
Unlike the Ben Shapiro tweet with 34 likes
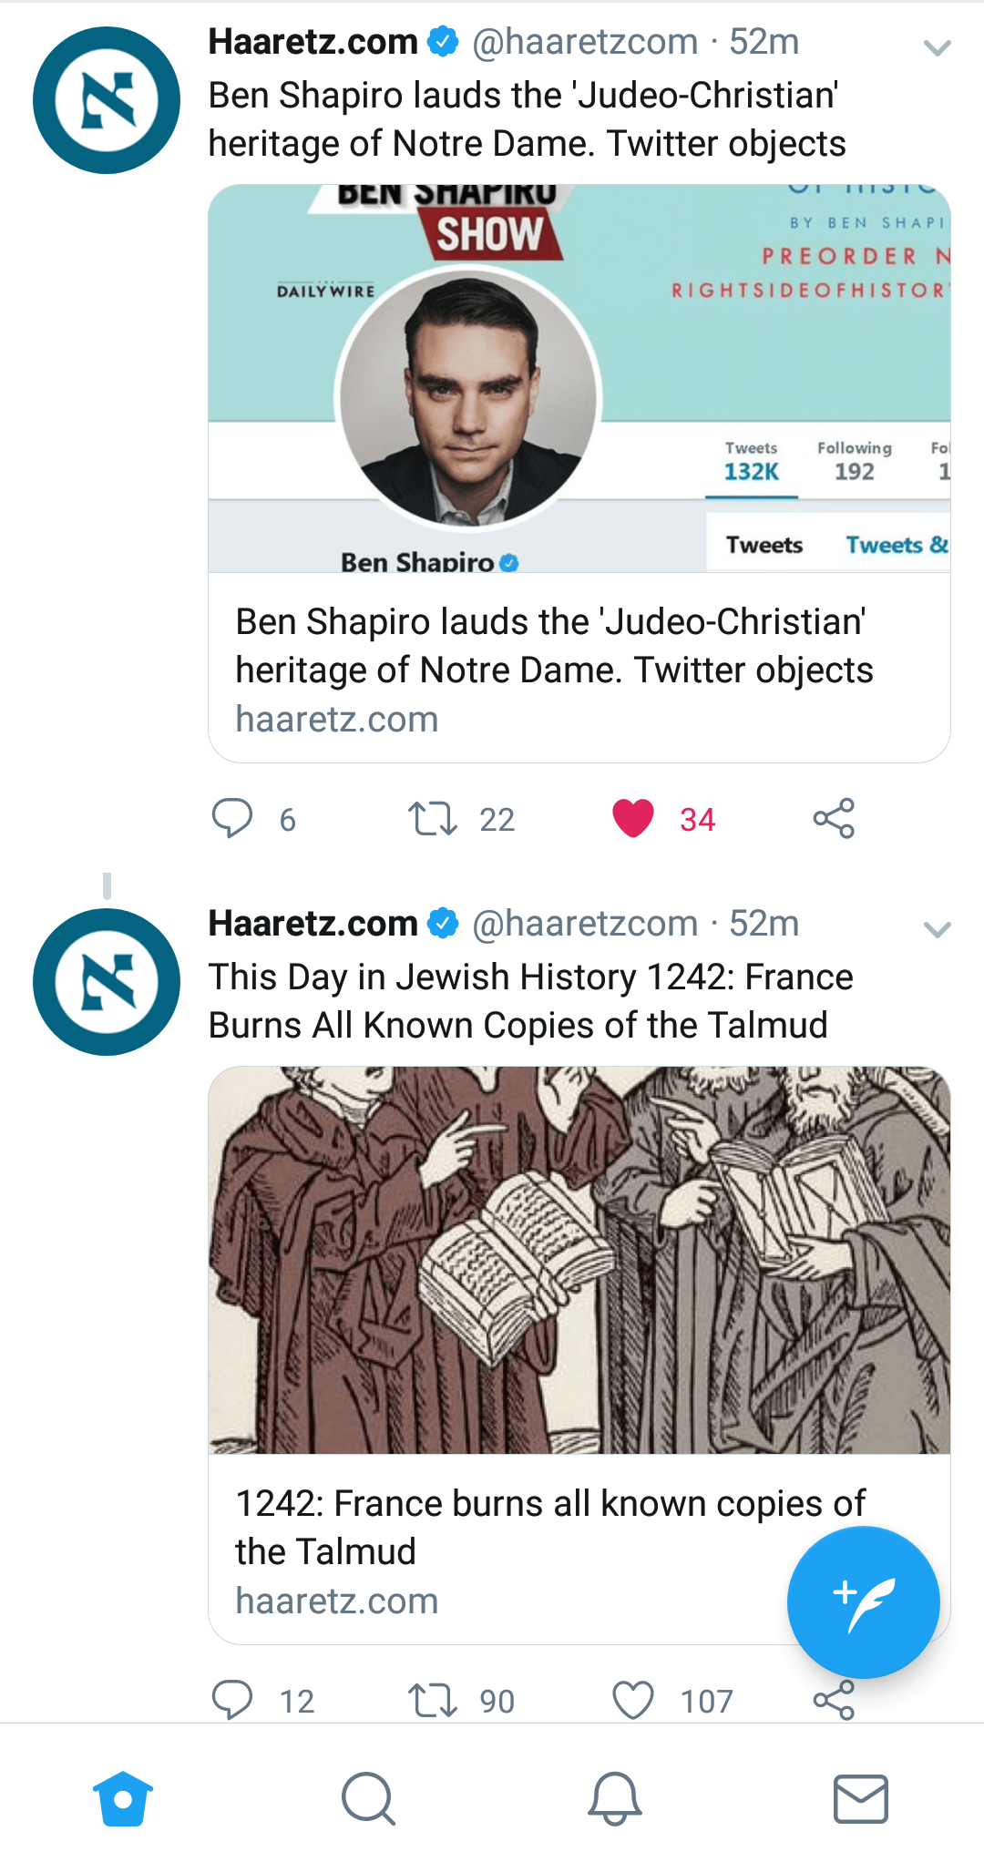[x=633, y=818]
